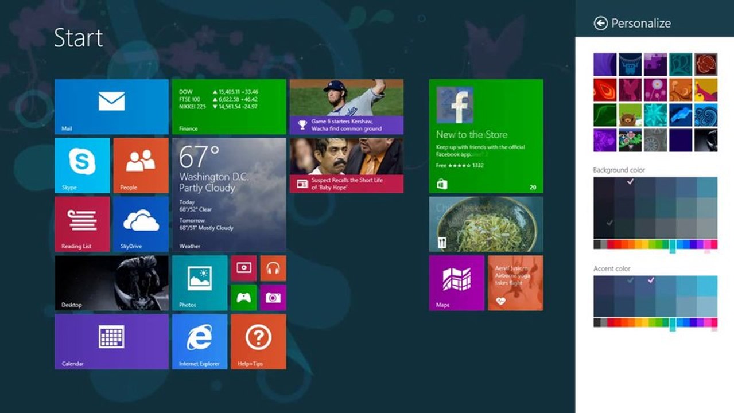Pick the blue ocean waves pattern
Image resolution: width=734 pixels, height=413 pixels.
point(706,115)
